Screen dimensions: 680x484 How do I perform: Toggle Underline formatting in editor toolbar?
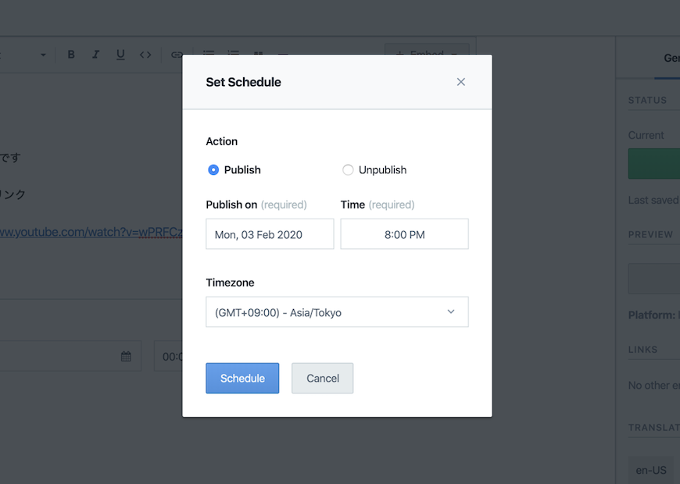point(120,55)
